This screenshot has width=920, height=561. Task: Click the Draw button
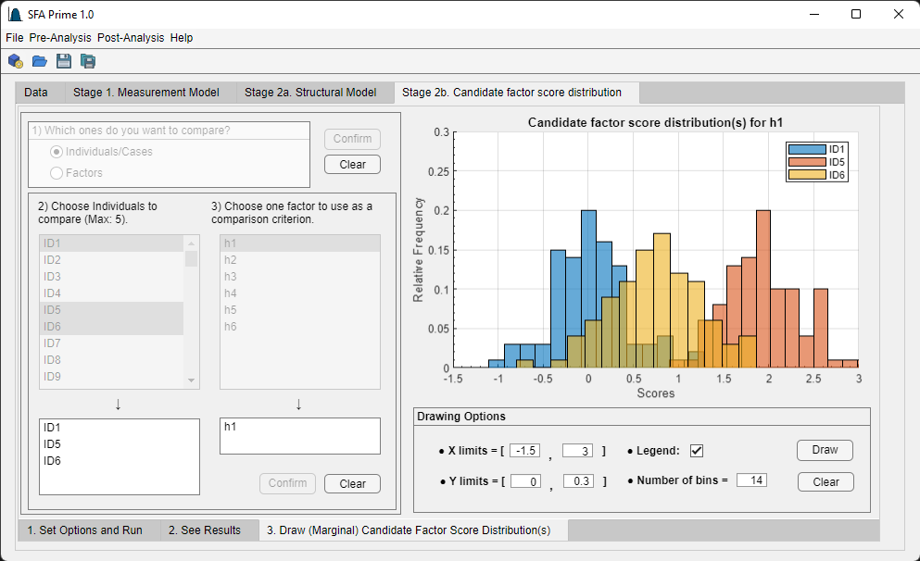pos(825,450)
